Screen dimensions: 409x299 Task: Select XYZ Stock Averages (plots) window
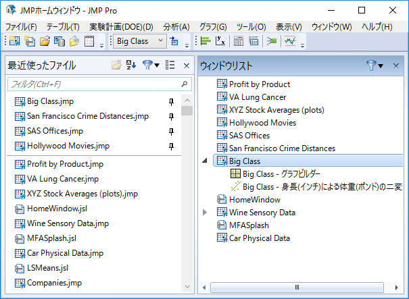[x=270, y=109]
